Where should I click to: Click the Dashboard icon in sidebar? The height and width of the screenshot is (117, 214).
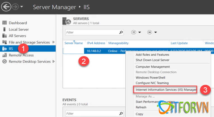pos(4,23)
